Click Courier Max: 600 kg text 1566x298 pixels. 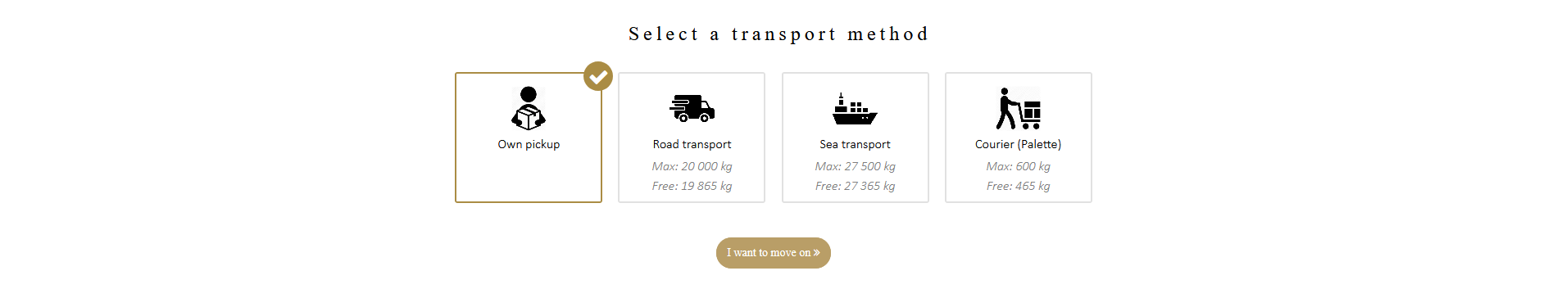(1018, 166)
